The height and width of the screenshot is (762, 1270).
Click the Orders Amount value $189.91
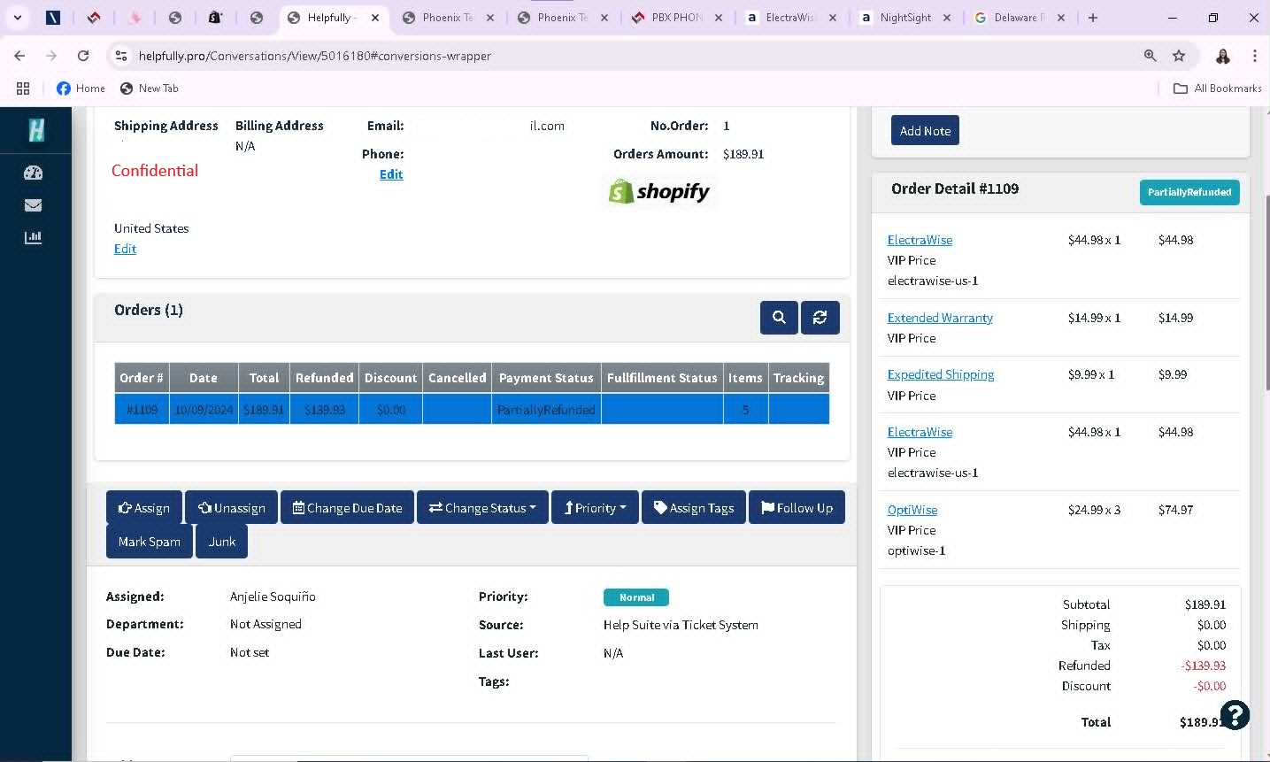[743, 154]
